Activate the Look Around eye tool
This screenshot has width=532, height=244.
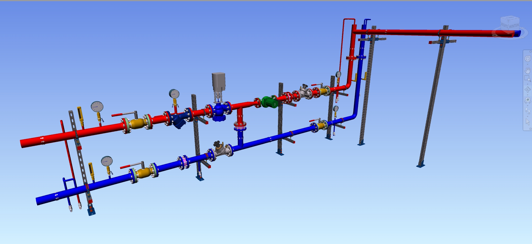[x=527, y=100]
